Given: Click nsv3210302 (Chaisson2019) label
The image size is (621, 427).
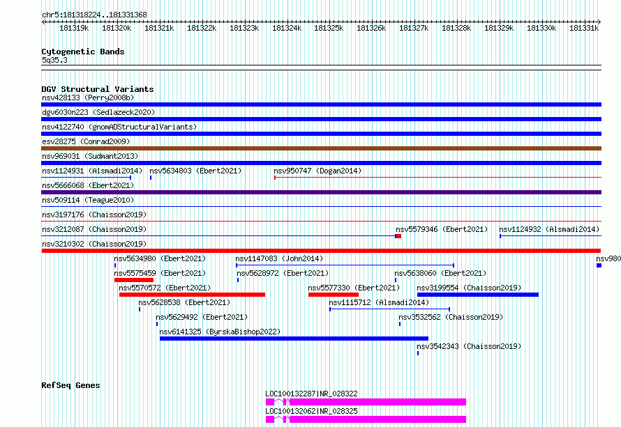Looking at the screenshot, I should pos(94,244).
